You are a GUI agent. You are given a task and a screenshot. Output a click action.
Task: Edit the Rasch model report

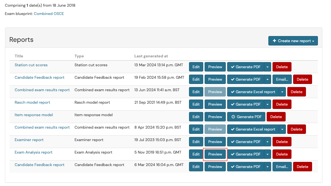[196, 104]
